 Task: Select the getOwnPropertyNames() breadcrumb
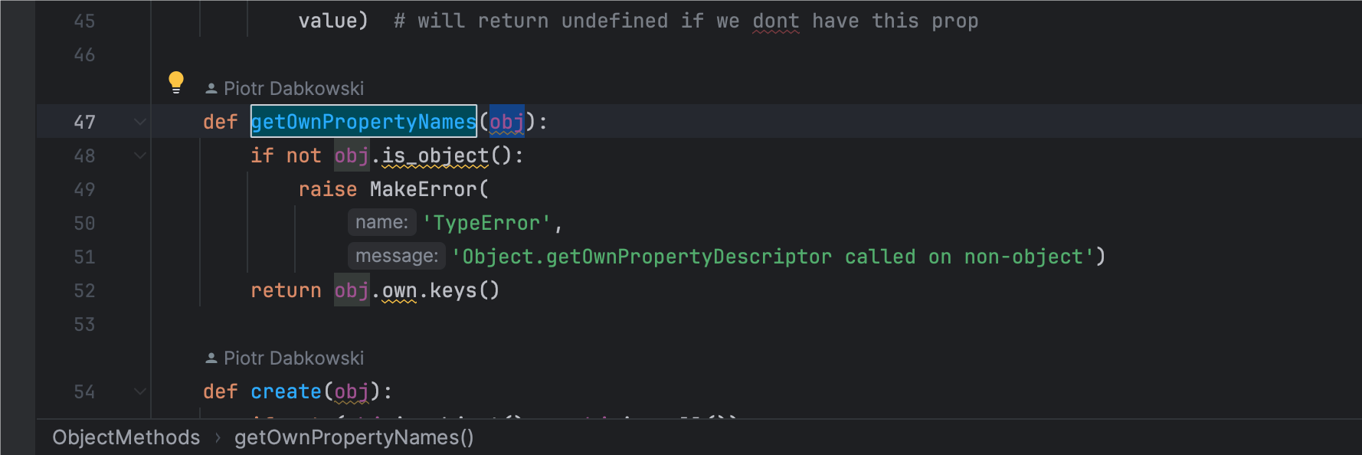coord(354,437)
